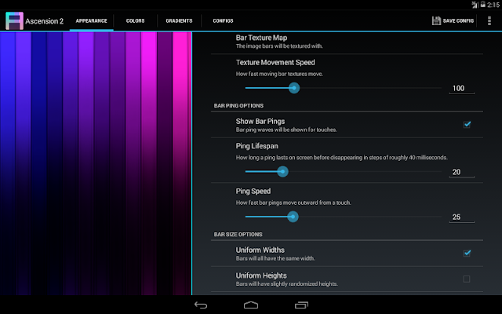The height and width of the screenshot is (314, 502).
Task: Click the Uniform Widths title
Action: [260, 250]
